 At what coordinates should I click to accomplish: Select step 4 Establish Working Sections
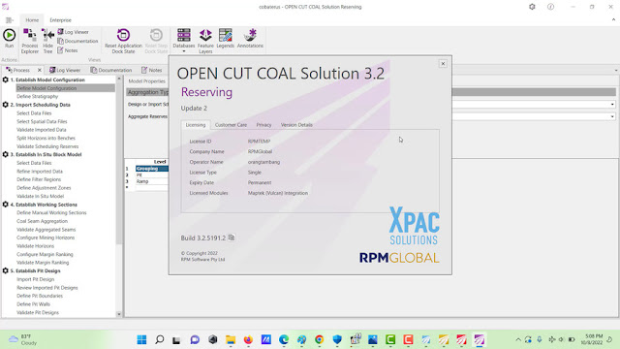[44, 205]
